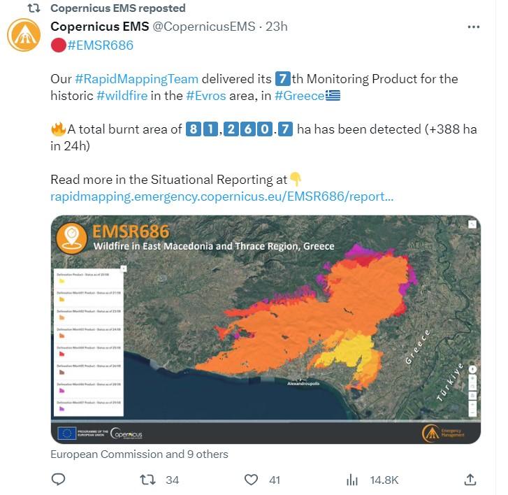Click the #EMSR686 hashtag

tap(101, 45)
